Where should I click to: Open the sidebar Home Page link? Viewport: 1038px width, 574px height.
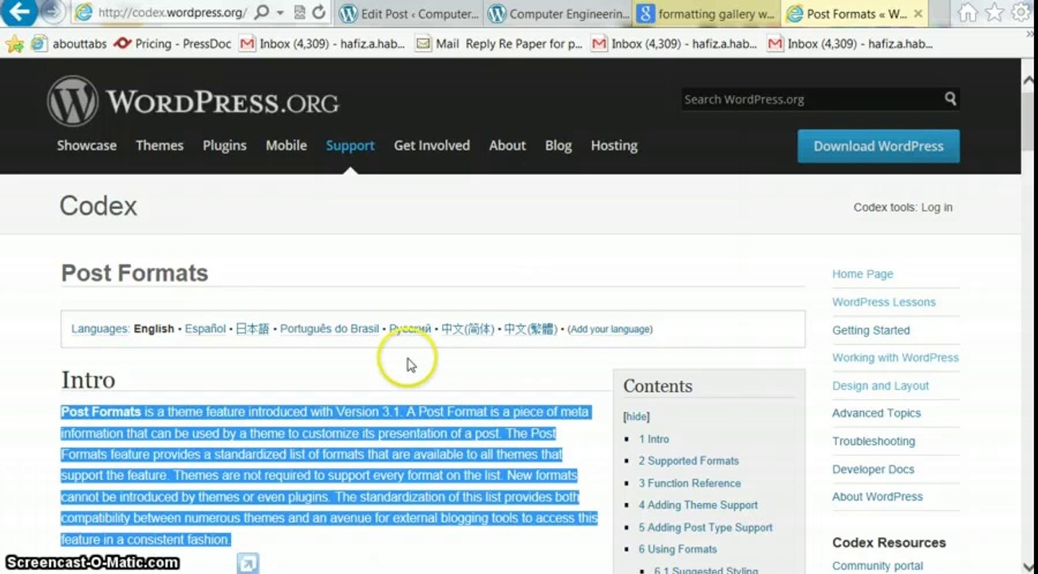(x=862, y=273)
